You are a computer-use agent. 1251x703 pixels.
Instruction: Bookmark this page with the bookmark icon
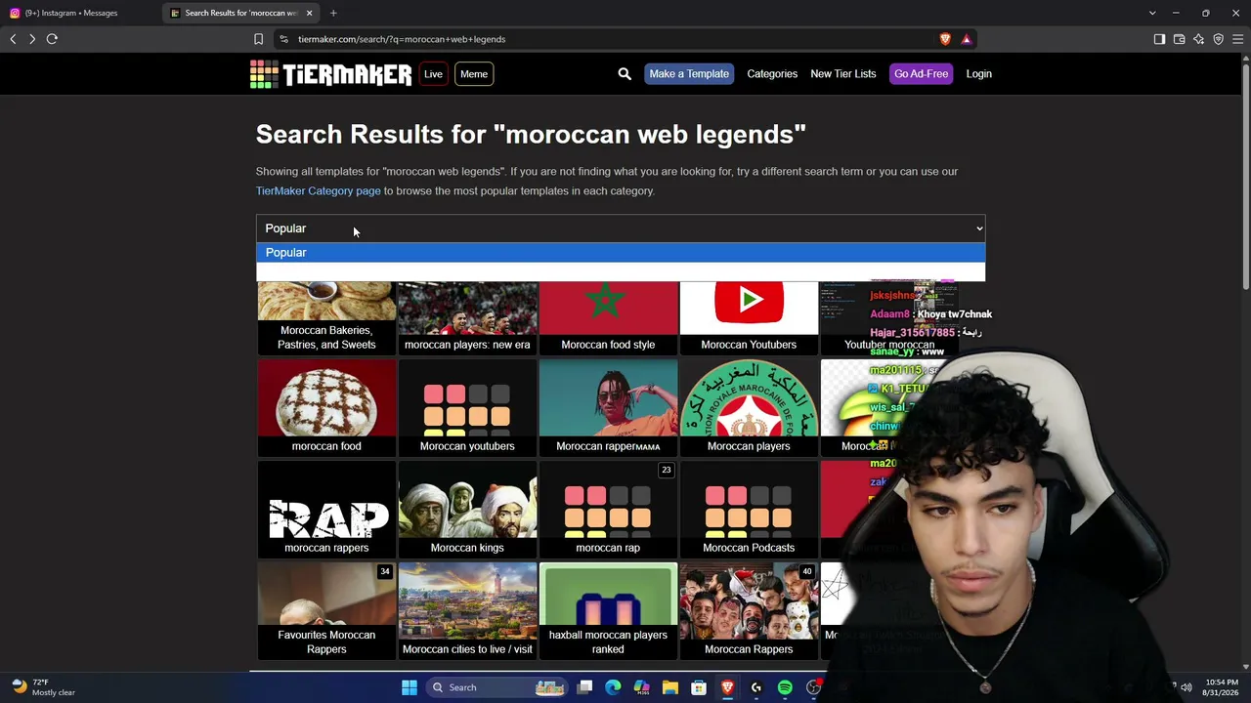(x=258, y=39)
